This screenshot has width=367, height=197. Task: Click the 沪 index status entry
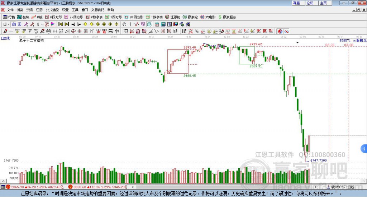point(35,187)
